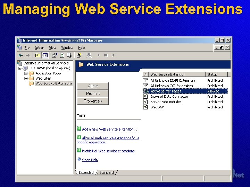
Task: Click the Internet Data Connector row icon
Action: point(145,96)
